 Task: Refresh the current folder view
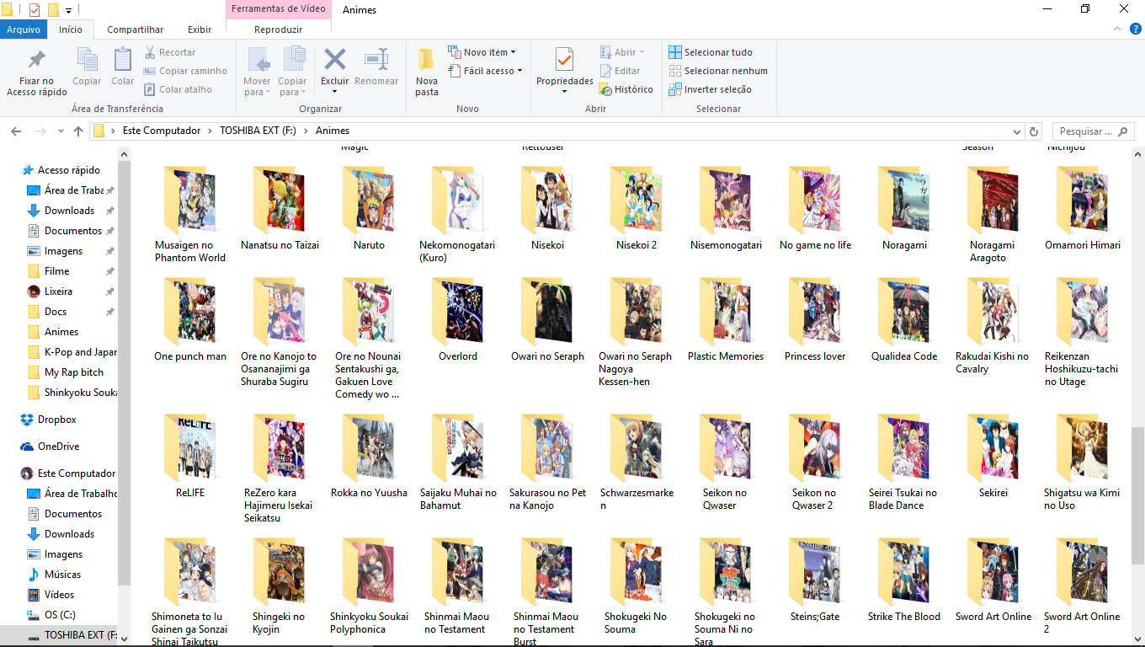[1035, 131]
